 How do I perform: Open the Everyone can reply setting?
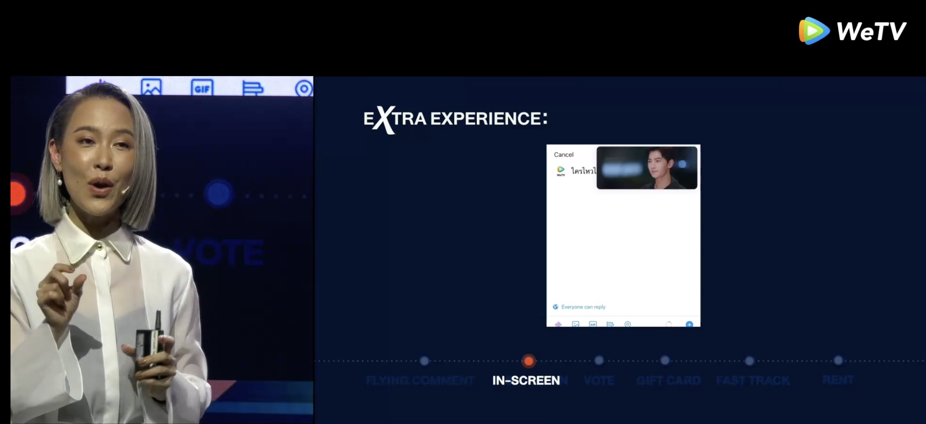579,307
